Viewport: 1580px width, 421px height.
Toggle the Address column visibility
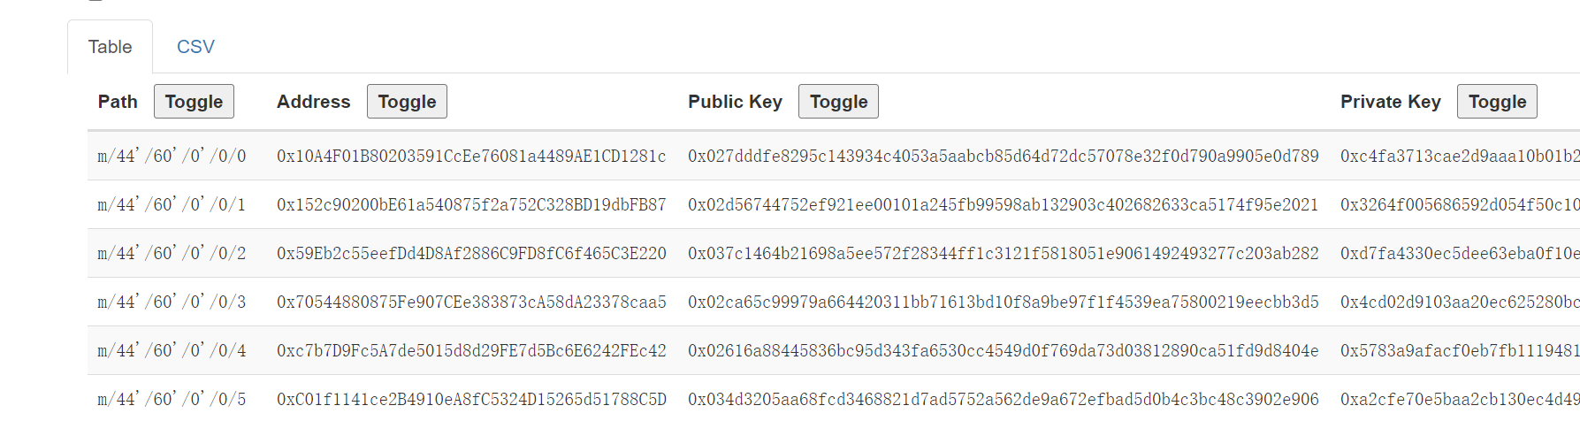(x=407, y=102)
